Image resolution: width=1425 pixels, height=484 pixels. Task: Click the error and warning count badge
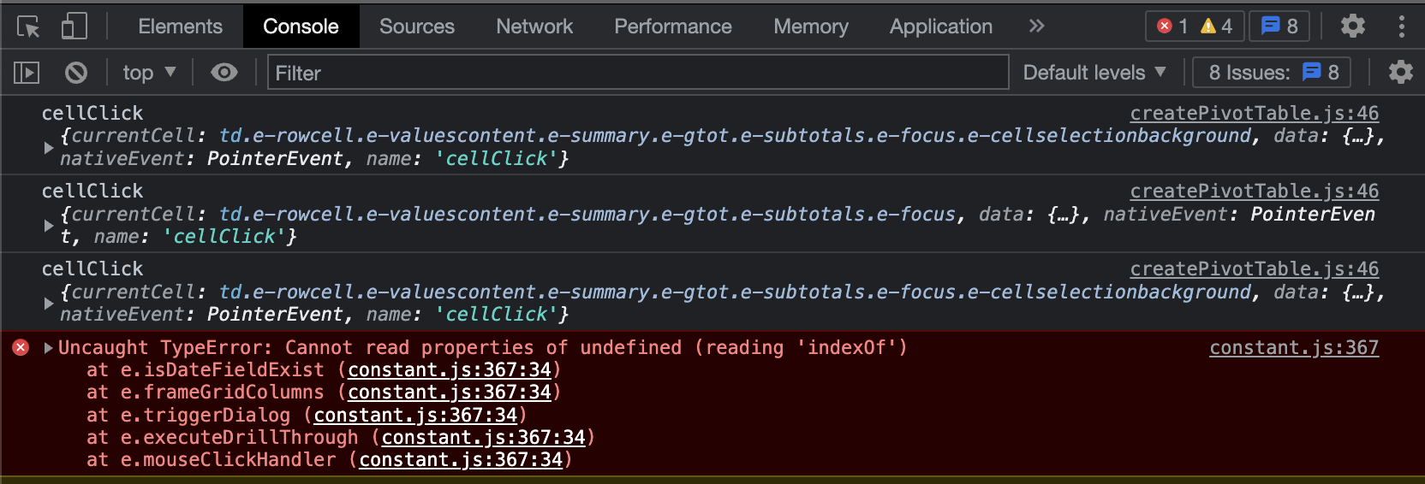(x=1194, y=27)
